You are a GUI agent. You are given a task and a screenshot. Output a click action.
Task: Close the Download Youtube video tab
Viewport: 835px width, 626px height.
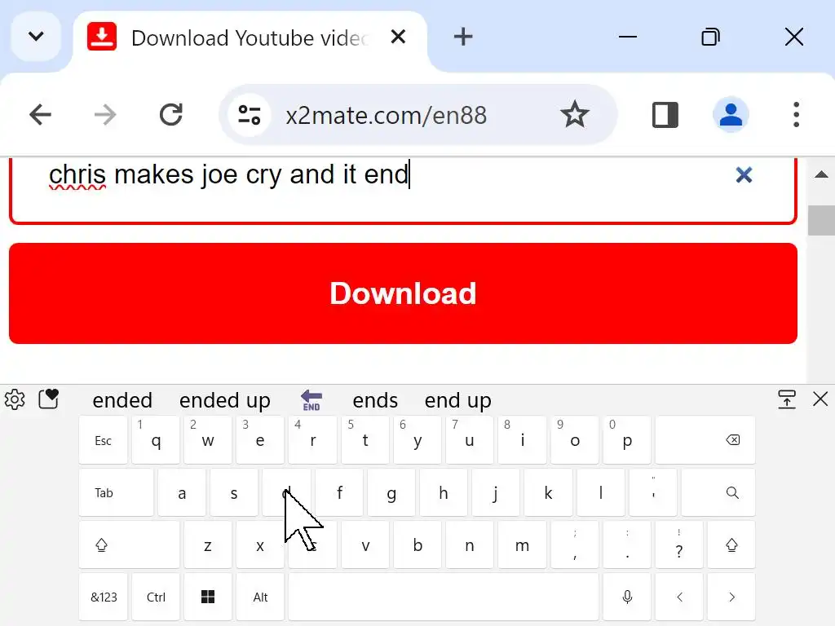point(398,37)
